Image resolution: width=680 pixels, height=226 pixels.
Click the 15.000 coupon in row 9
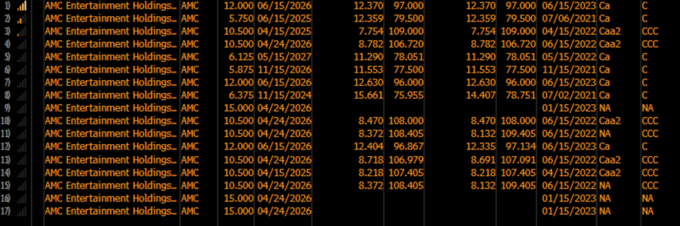239,109
